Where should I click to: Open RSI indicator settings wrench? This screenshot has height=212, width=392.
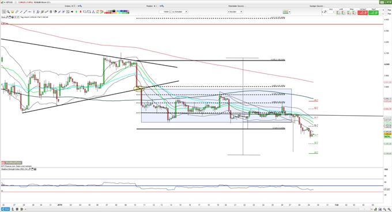point(29,169)
